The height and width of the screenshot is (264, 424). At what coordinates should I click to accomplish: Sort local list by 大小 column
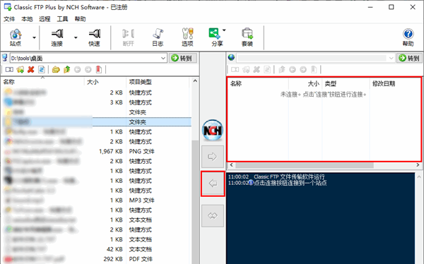click(x=105, y=82)
